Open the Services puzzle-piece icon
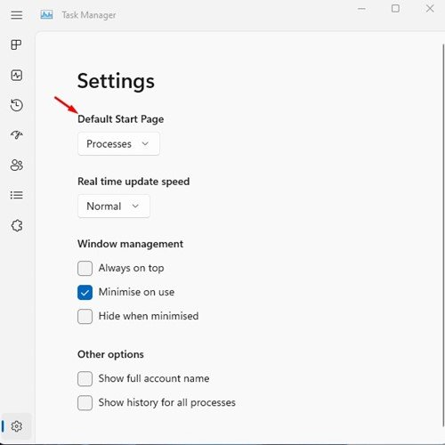Viewport: 445px width, 445px height. [x=17, y=225]
